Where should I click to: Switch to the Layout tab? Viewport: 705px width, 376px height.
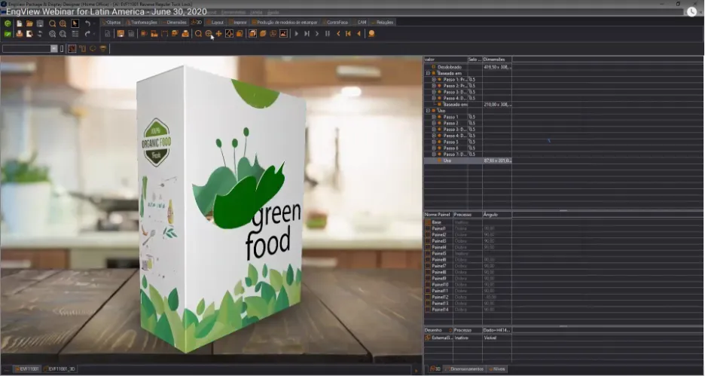click(x=215, y=22)
